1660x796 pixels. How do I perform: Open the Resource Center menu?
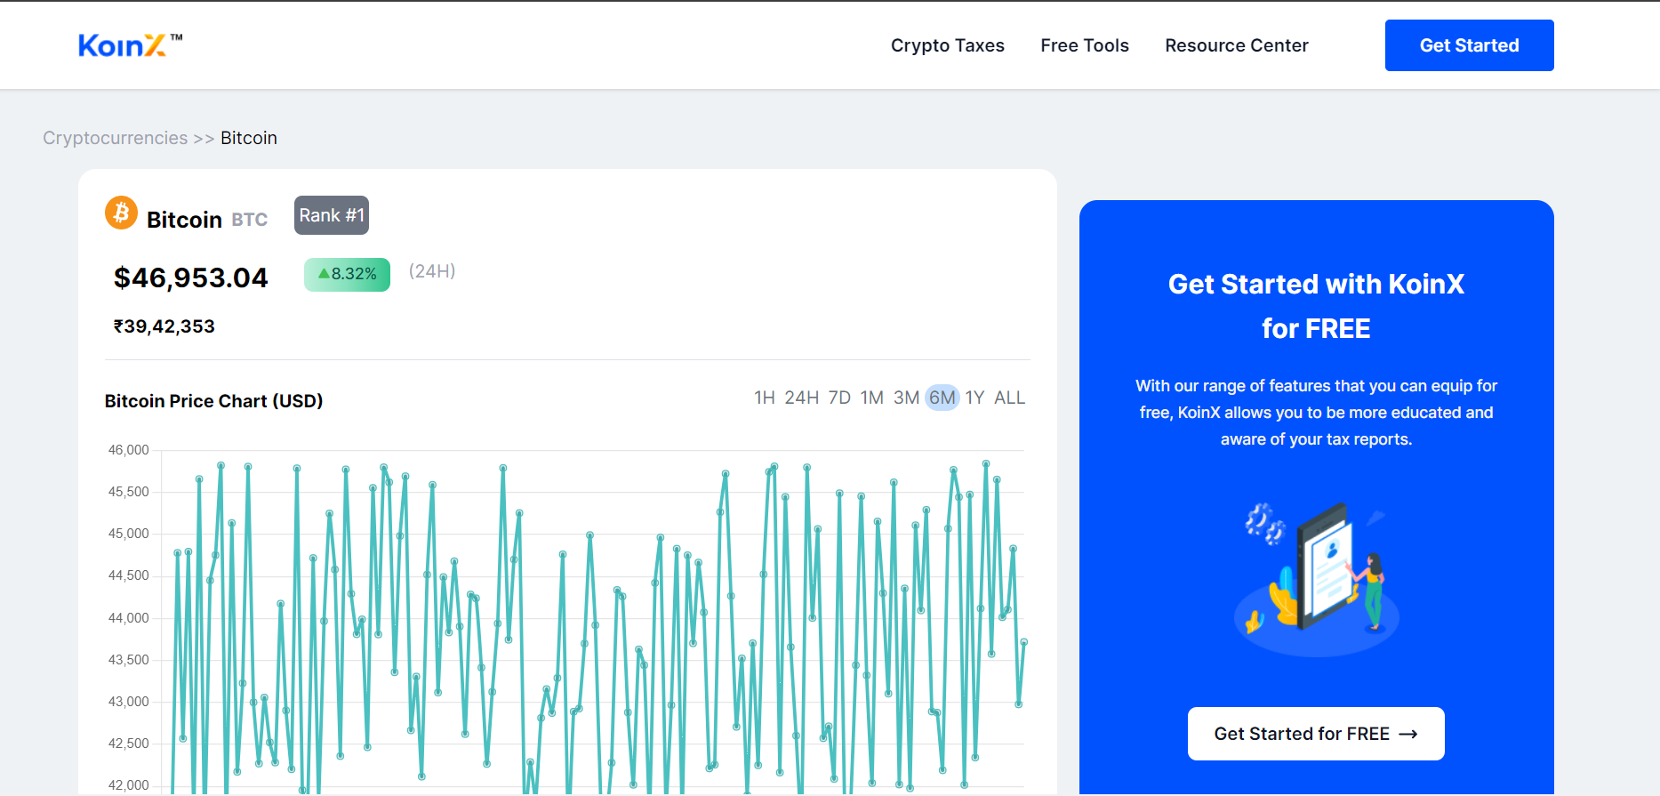click(x=1237, y=45)
